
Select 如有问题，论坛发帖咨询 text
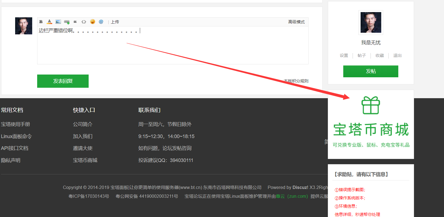pyautogui.click(x=165, y=148)
